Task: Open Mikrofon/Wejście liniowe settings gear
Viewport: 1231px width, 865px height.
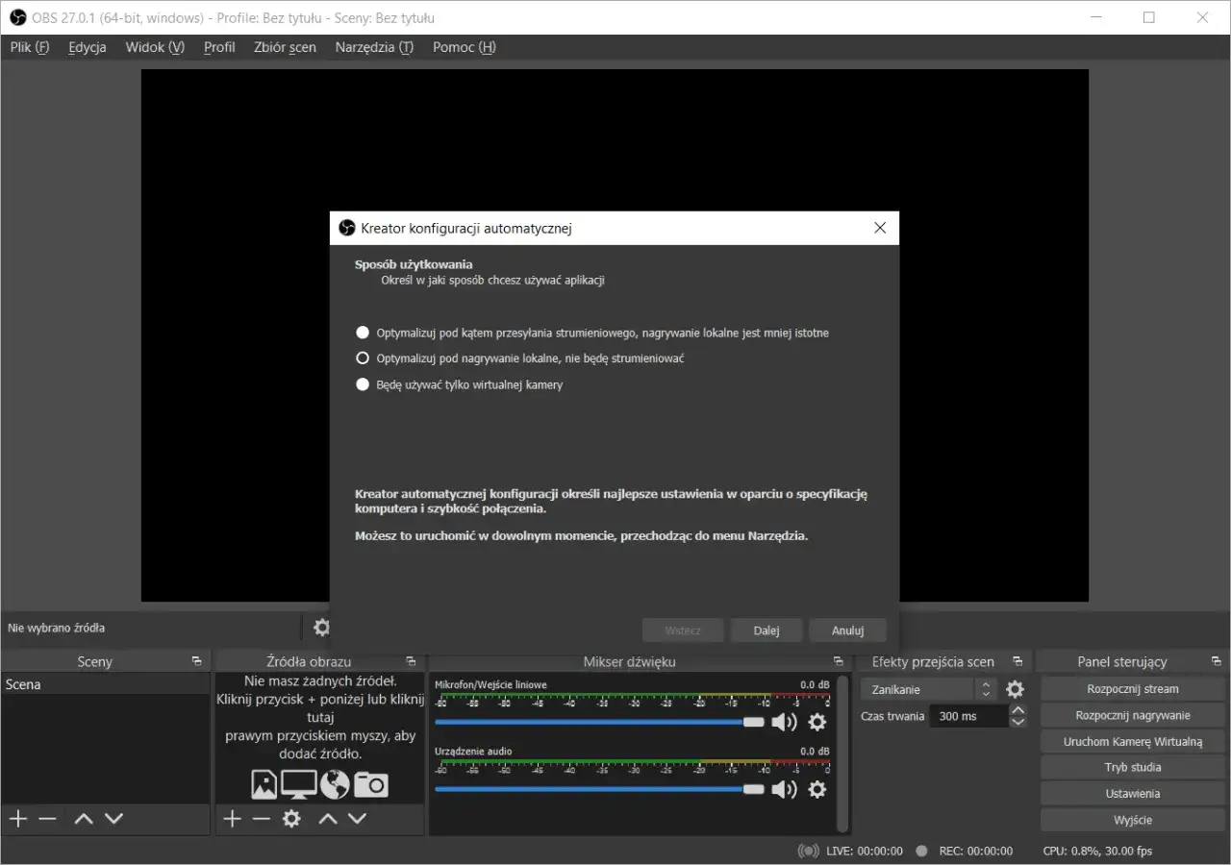Action: (x=817, y=722)
